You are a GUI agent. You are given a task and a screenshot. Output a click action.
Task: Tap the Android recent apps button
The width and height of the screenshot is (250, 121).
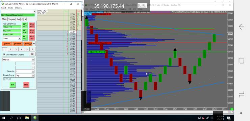point(242,94)
